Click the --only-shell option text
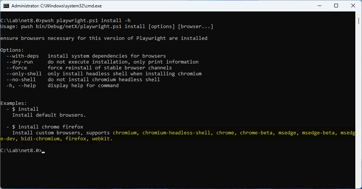Image resolution: width=362 pixels, height=189 pixels. [24, 74]
